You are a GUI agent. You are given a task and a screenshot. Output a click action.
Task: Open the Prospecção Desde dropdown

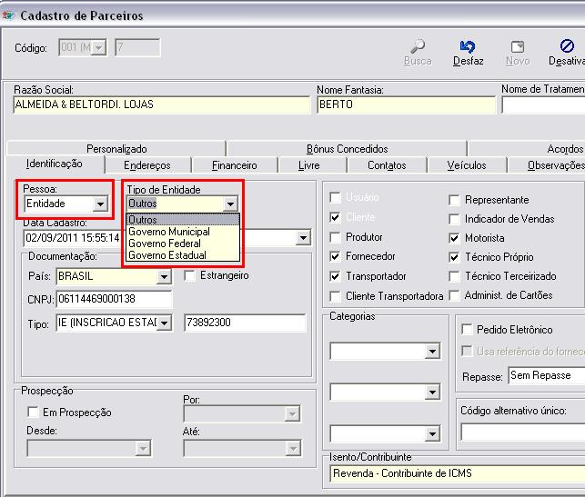coord(143,449)
